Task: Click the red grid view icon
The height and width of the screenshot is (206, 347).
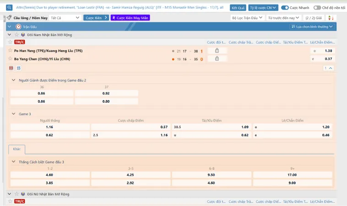Action: tap(11, 68)
